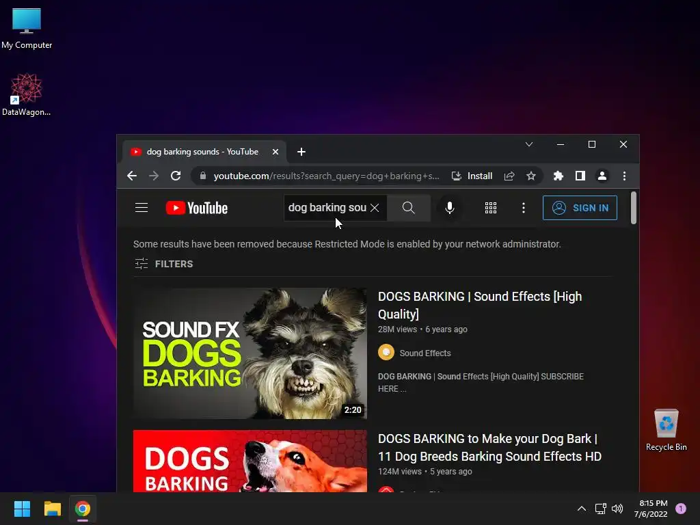This screenshot has width=700, height=525.
Task: Click the Restricted Mode notice text
Action: click(x=347, y=244)
